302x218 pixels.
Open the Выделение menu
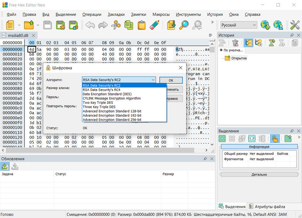[66, 14]
